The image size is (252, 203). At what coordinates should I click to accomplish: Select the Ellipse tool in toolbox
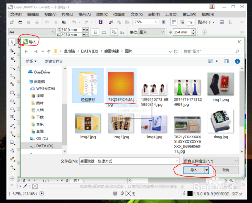point(12,101)
